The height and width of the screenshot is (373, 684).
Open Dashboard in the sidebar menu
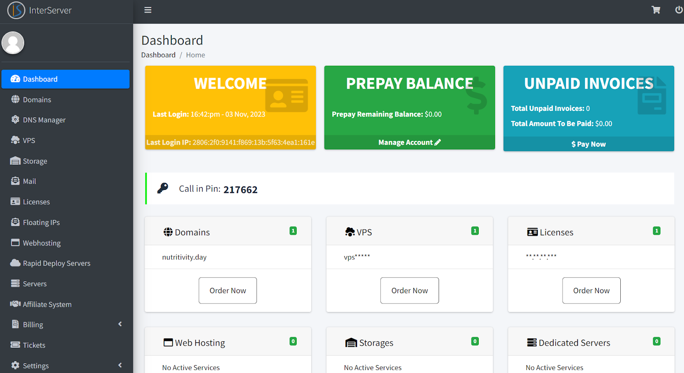(65, 79)
